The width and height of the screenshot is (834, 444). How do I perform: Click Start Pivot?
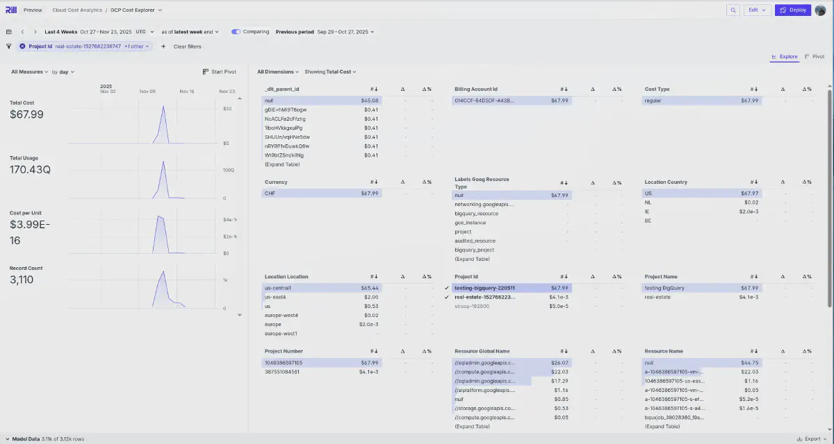pyautogui.click(x=220, y=72)
